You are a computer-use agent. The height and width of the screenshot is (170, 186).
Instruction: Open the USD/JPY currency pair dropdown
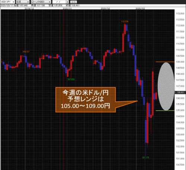click(7, 2)
